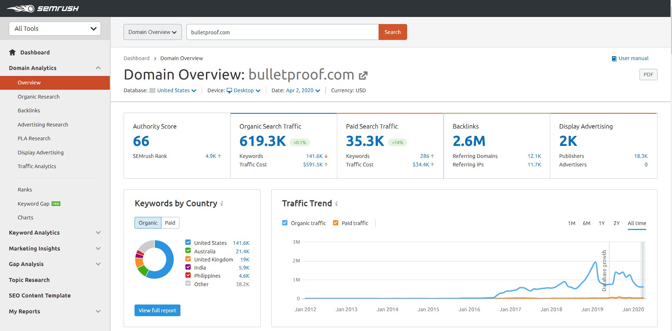Screen dimensions: 672x331
Task: Select All time traffic trend range
Action: pos(637,223)
